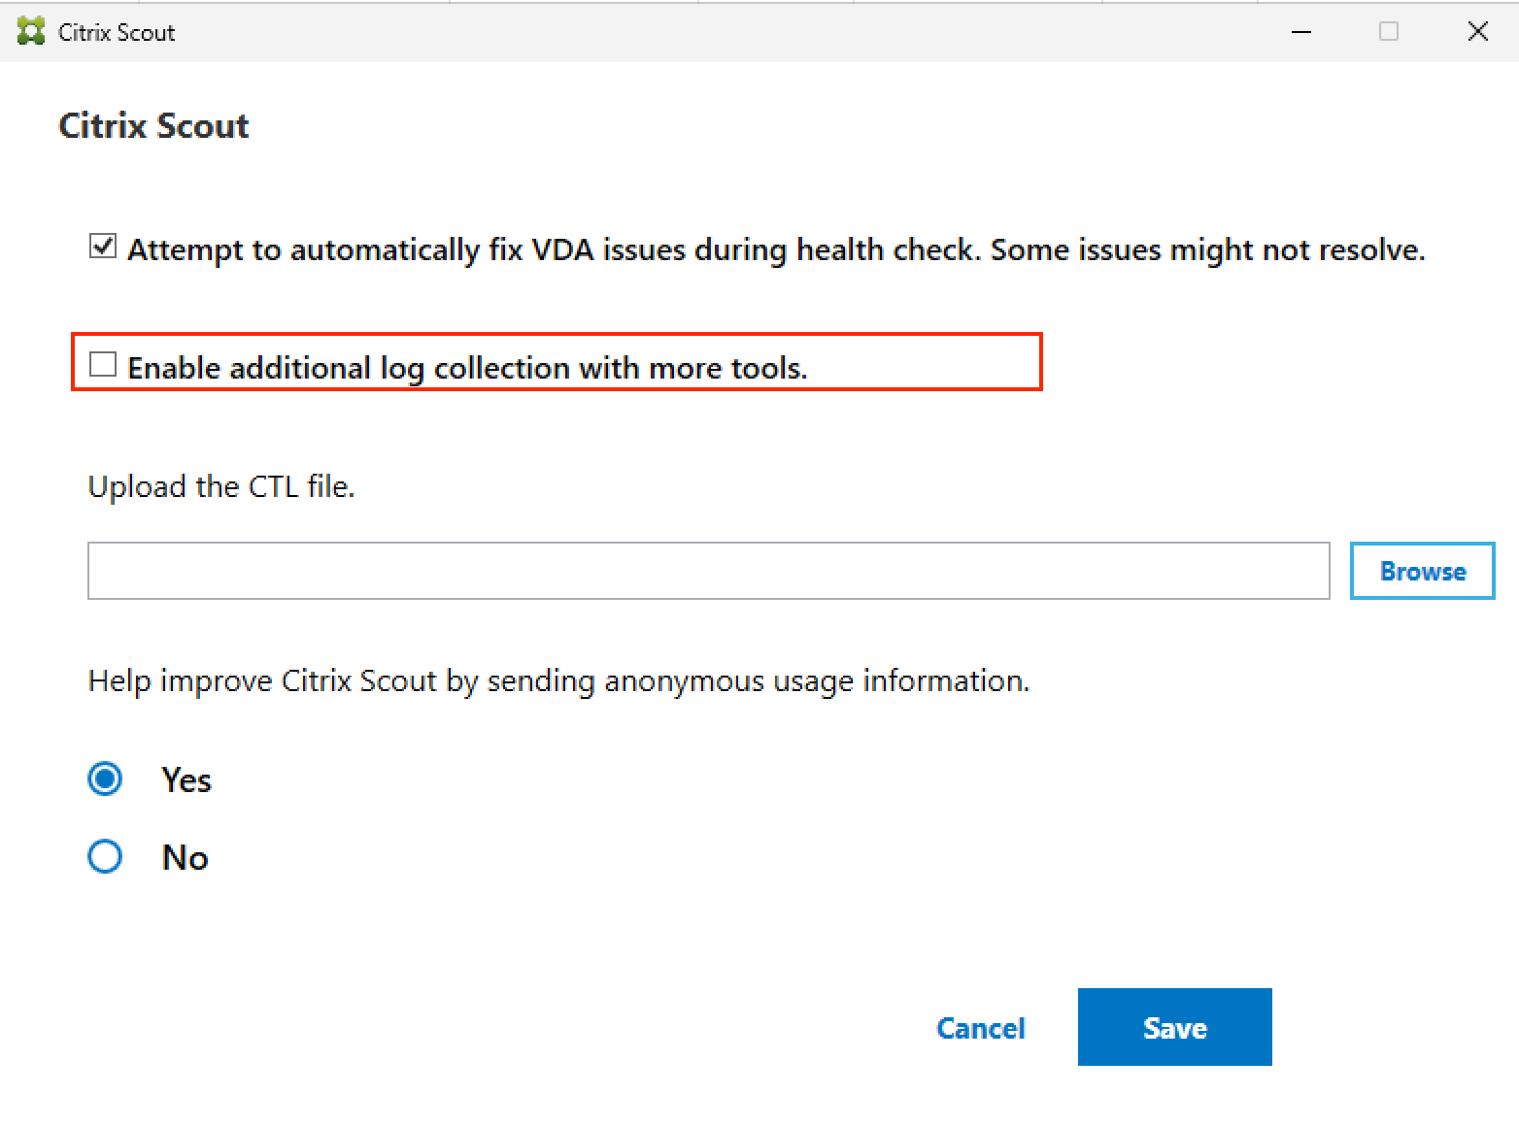Click the 'Upload the CTL file' label

pyautogui.click(x=221, y=486)
